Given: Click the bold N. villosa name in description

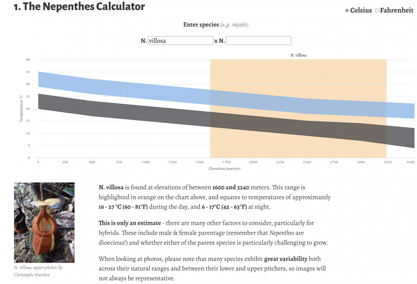Looking at the screenshot, I should 111,188.
